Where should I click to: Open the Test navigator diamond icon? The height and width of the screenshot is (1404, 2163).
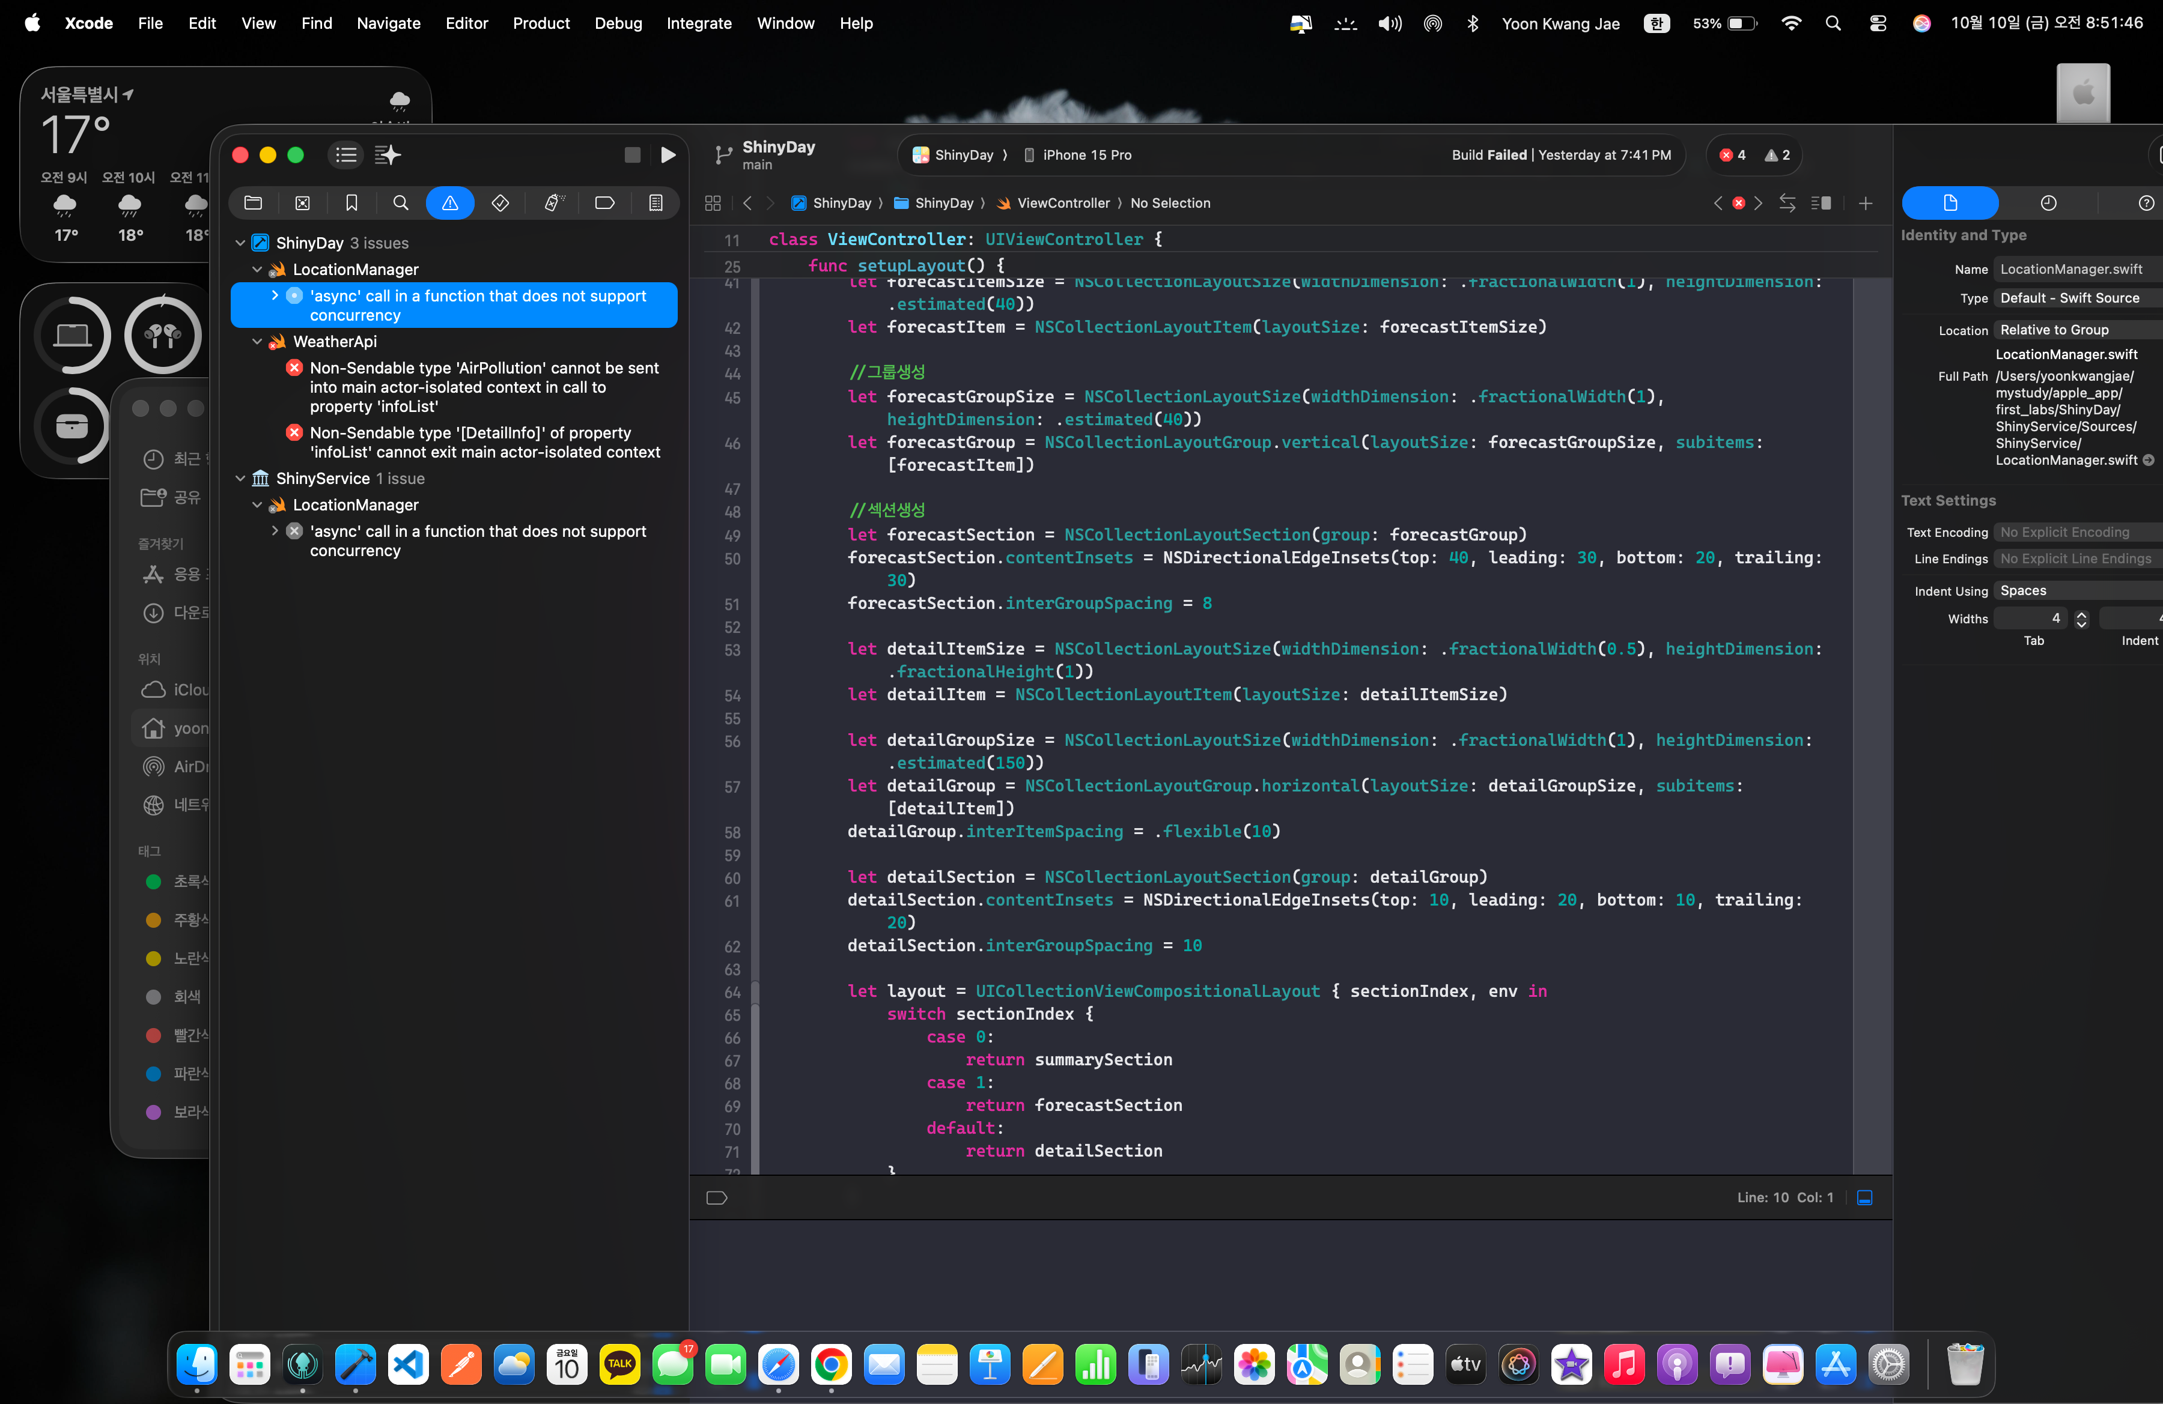point(500,204)
